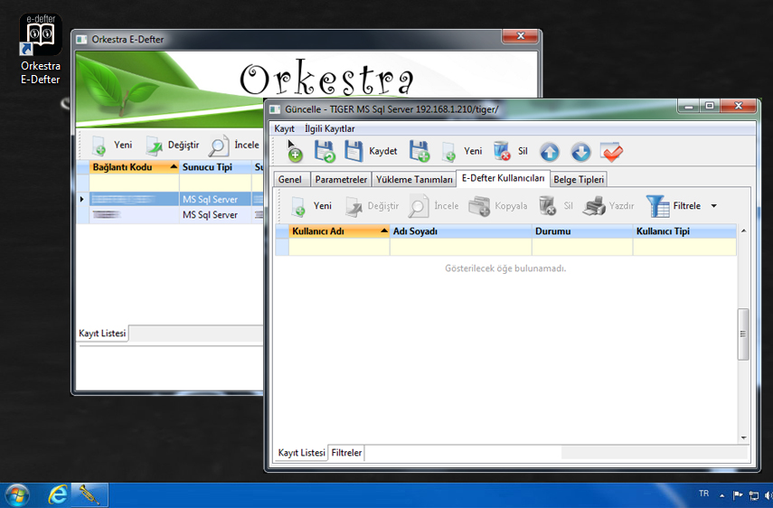Click the Orkestra app taskbar button

coord(90,494)
